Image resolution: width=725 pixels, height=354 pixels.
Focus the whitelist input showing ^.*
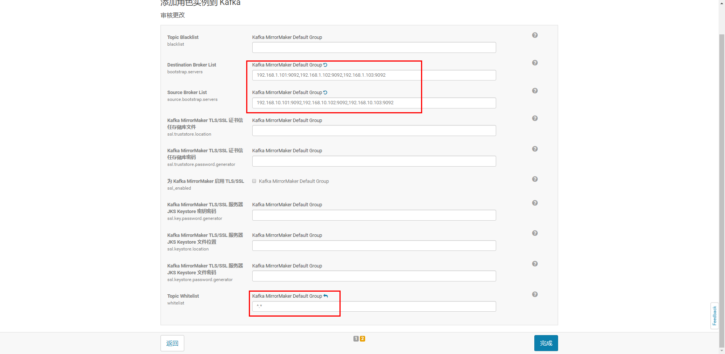point(295,306)
